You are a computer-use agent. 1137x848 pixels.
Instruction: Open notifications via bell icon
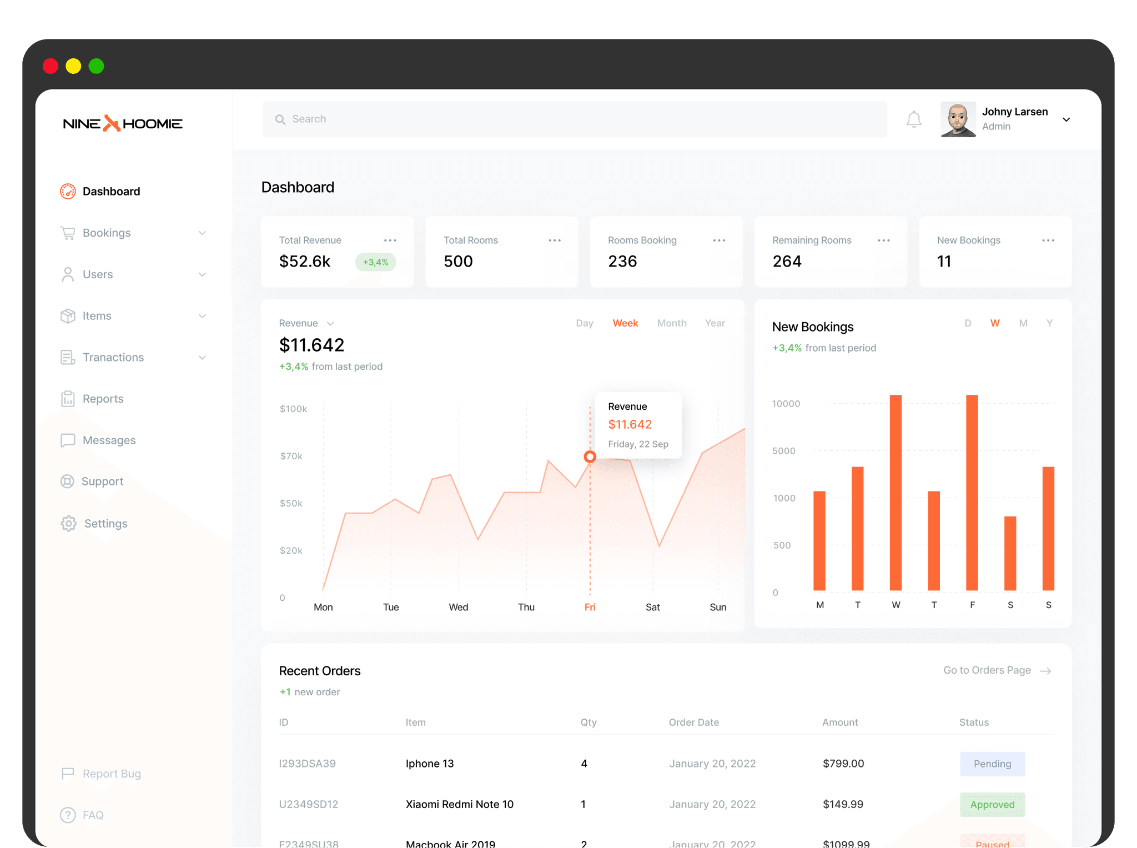[913, 119]
